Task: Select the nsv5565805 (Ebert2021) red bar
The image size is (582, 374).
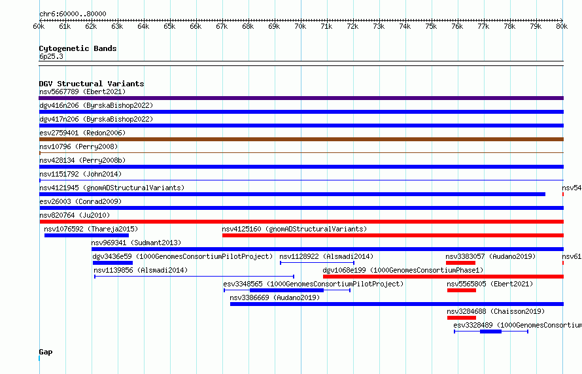Action: click(x=462, y=290)
